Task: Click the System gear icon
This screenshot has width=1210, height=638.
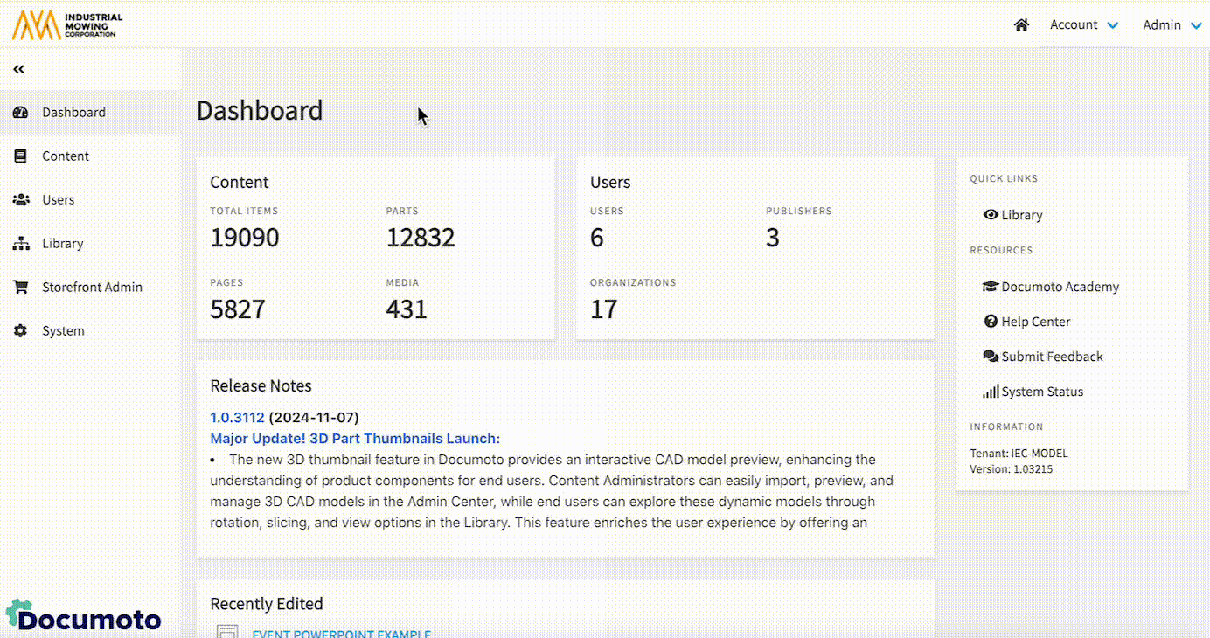Action: [x=21, y=331]
